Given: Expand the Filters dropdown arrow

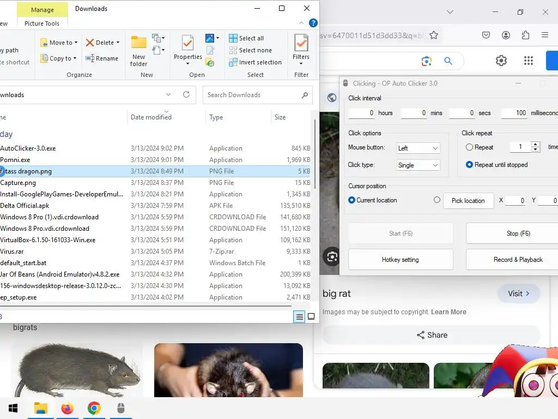Looking at the screenshot, I should point(301,64).
